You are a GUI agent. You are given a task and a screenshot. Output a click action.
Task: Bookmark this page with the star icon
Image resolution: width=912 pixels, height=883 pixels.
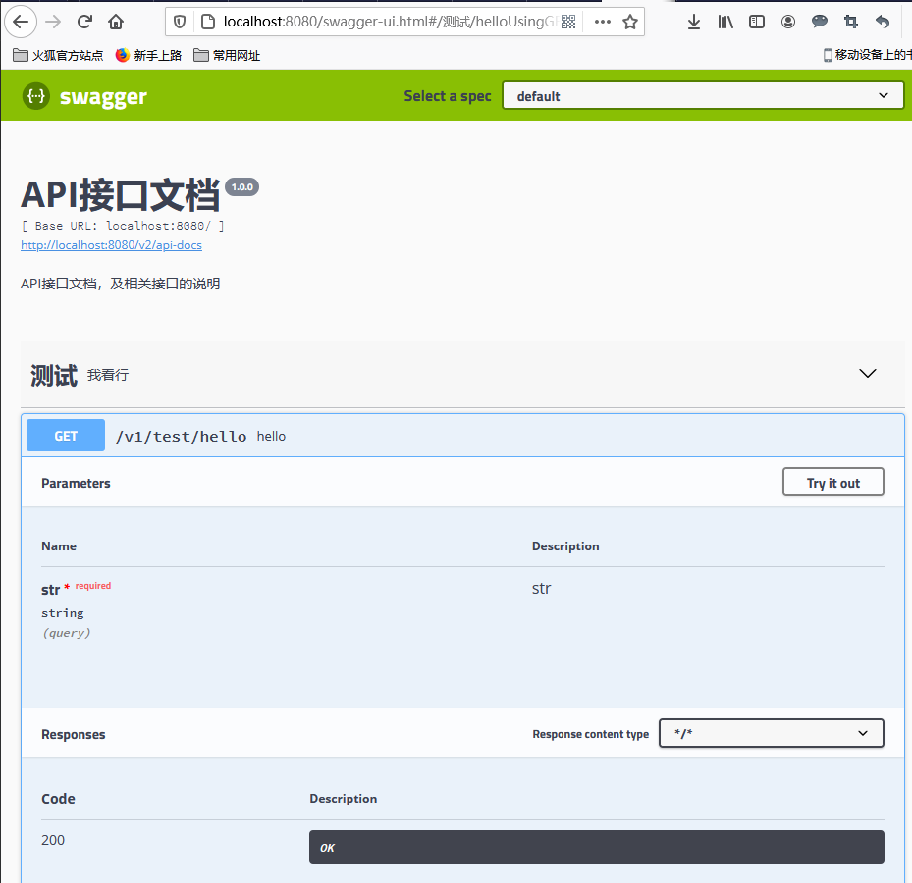pos(630,23)
